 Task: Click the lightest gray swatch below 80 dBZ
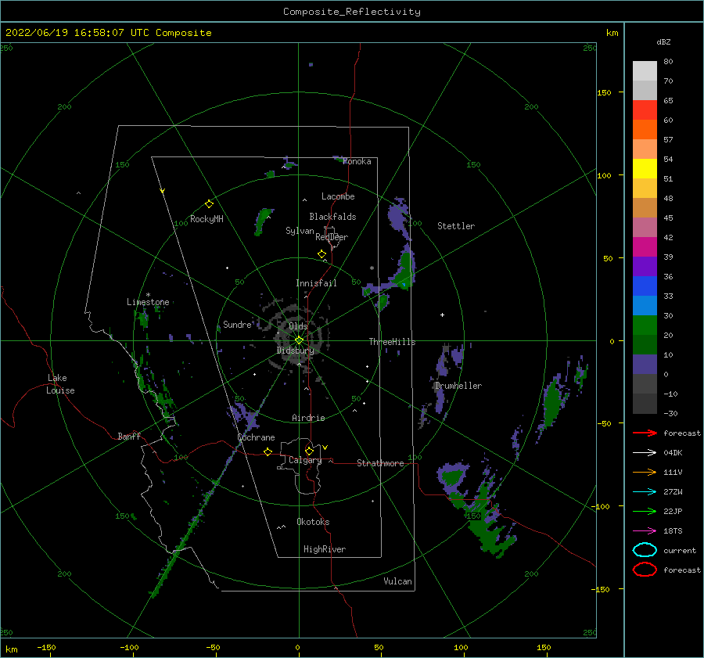pos(645,70)
